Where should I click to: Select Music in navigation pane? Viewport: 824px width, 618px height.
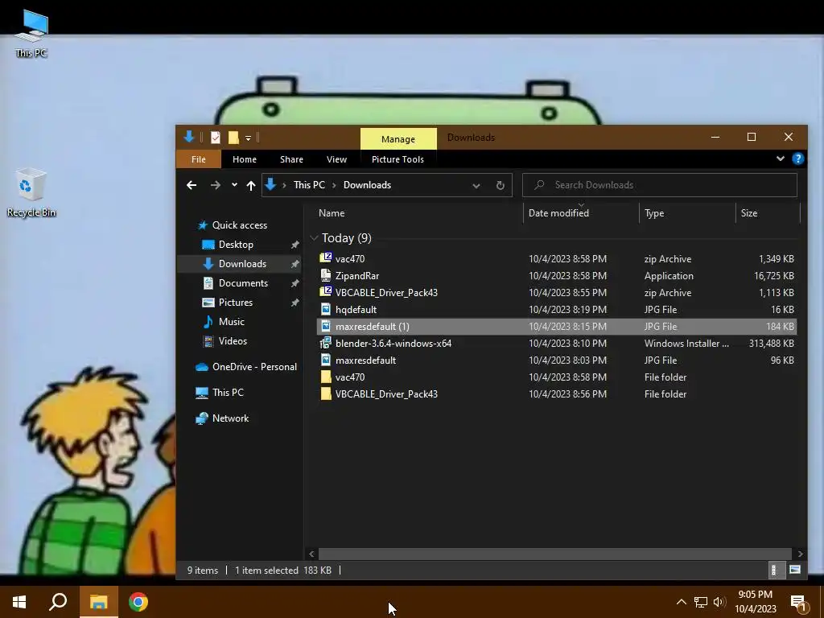[x=231, y=322]
